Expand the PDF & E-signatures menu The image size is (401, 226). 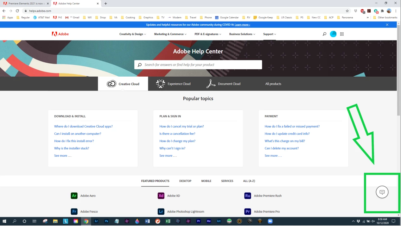pyautogui.click(x=208, y=34)
